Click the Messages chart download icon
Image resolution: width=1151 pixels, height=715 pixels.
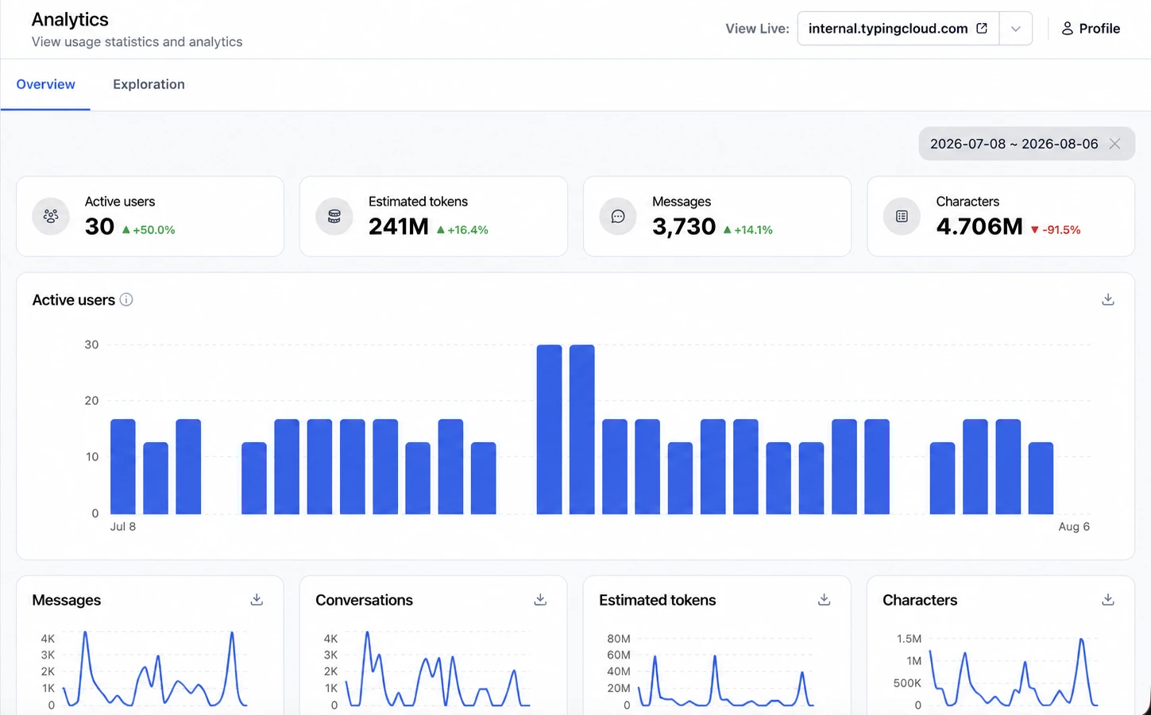click(257, 599)
